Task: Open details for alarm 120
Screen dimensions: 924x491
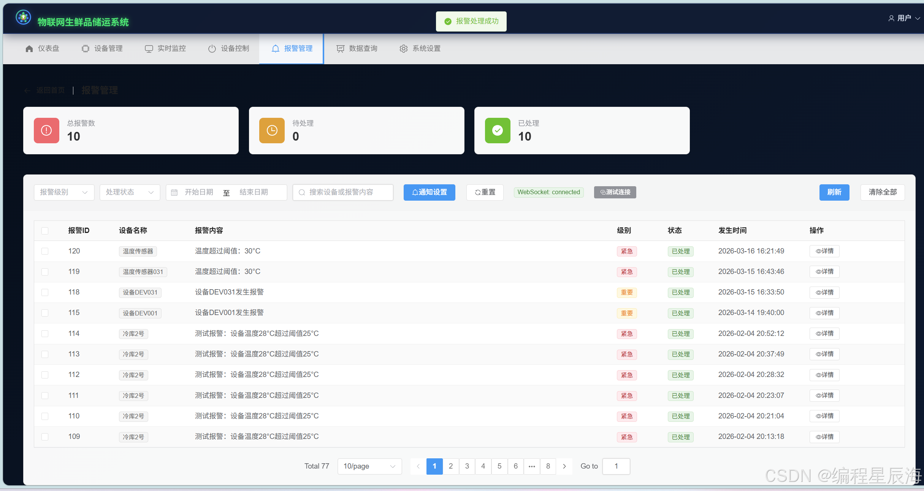Action: coord(824,251)
